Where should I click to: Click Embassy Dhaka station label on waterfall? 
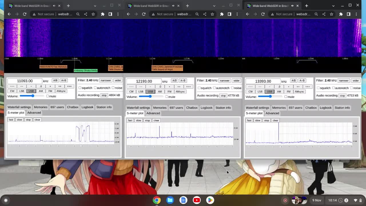(x=85, y=70)
